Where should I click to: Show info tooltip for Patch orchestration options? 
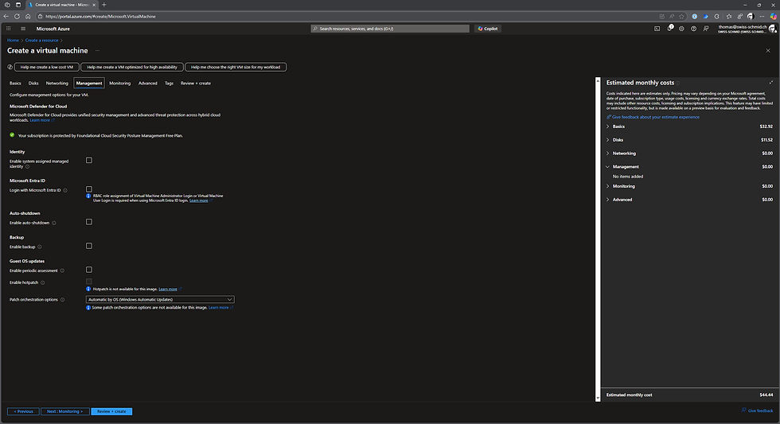tap(63, 300)
